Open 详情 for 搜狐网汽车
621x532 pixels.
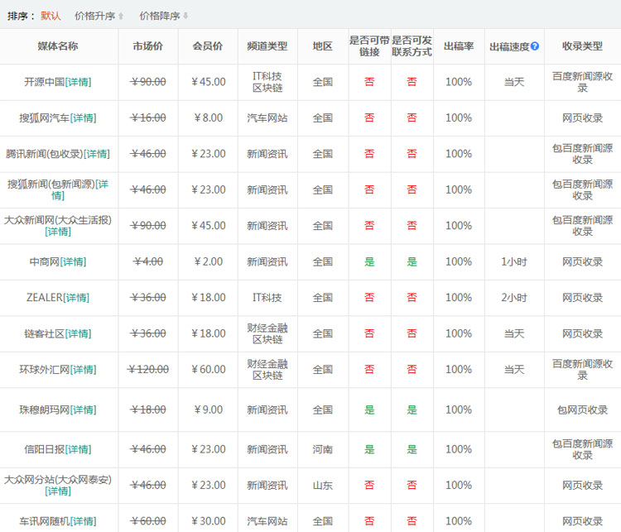click(83, 118)
